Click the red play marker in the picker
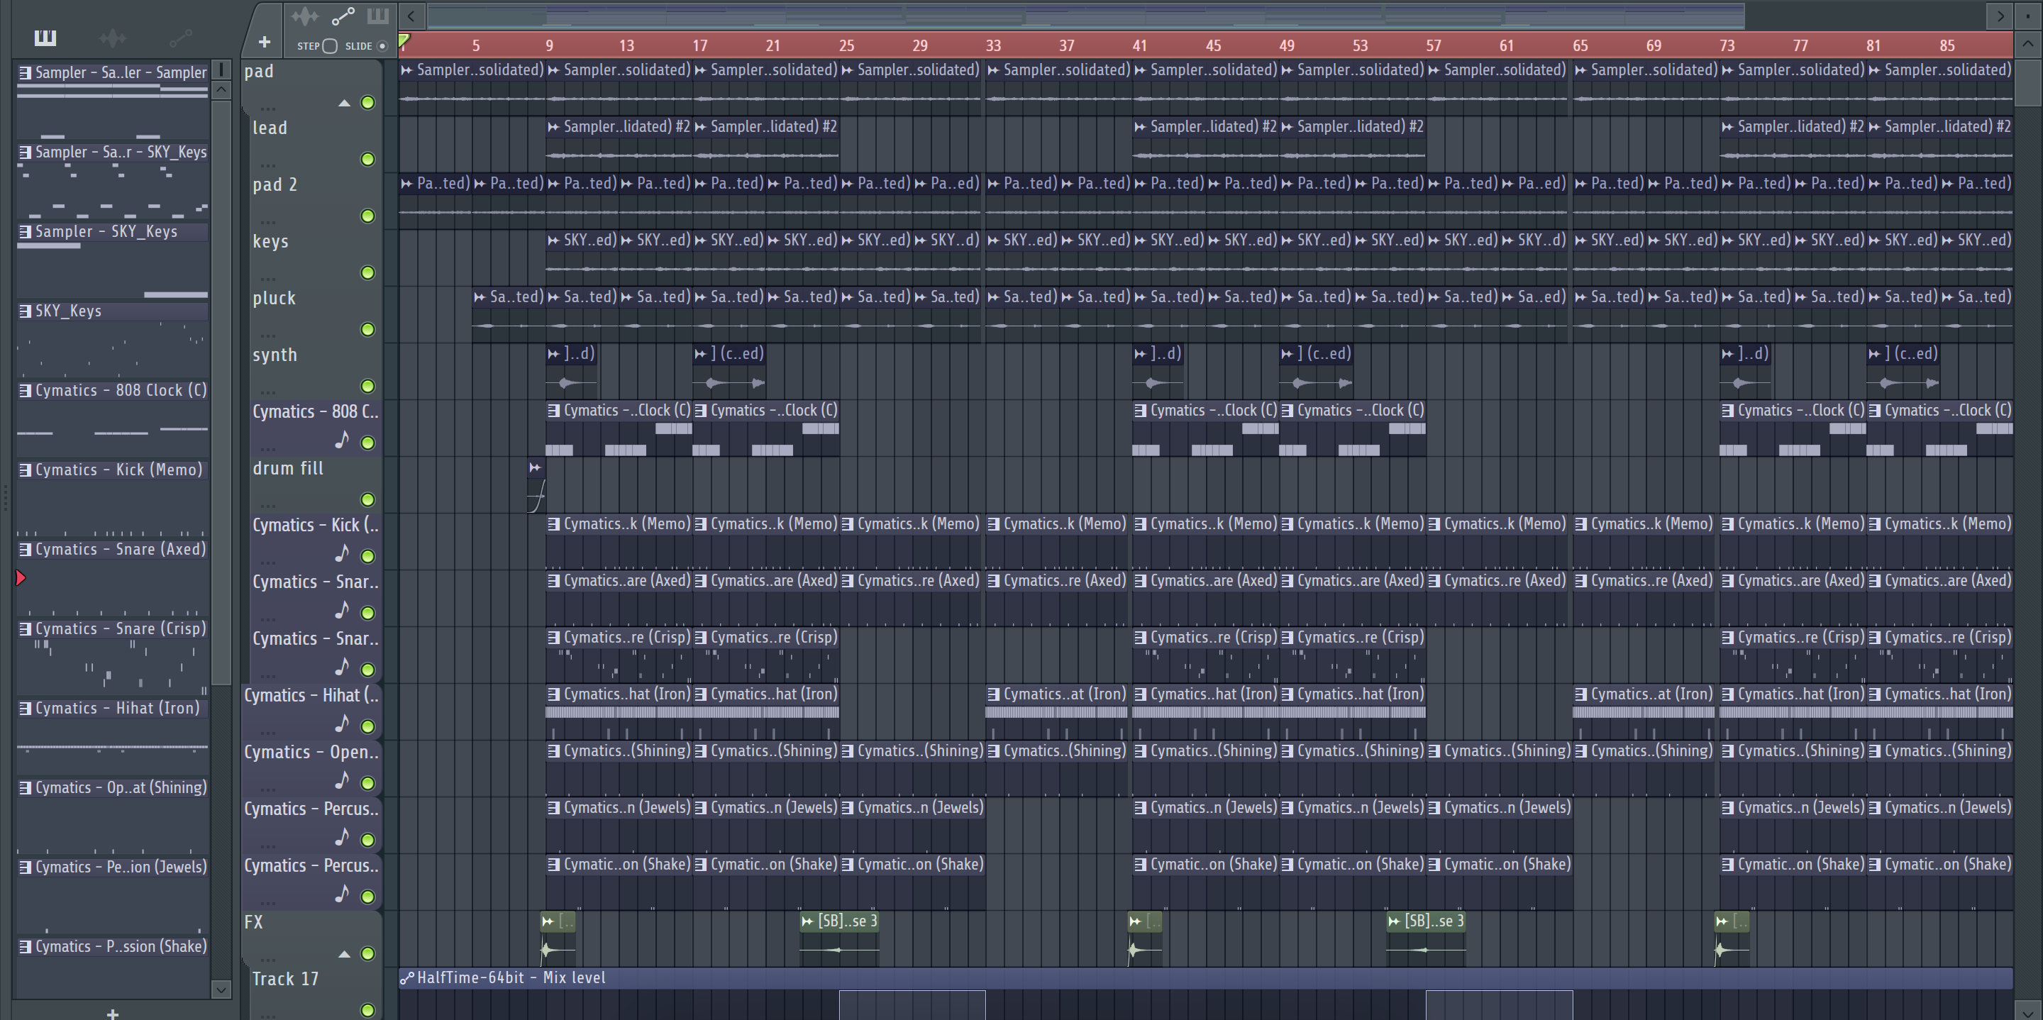Image resolution: width=2043 pixels, height=1020 pixels. click(21, 578)
